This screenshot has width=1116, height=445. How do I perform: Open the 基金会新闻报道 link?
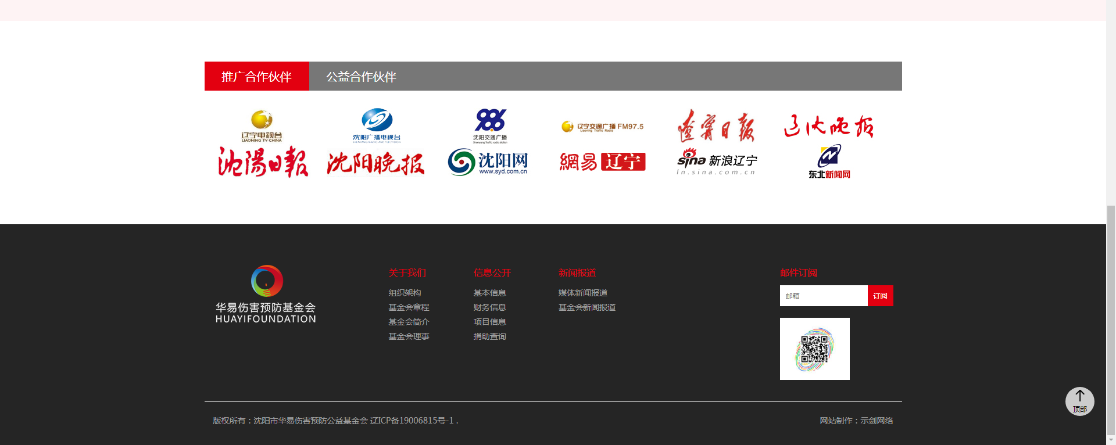[587, 307]
